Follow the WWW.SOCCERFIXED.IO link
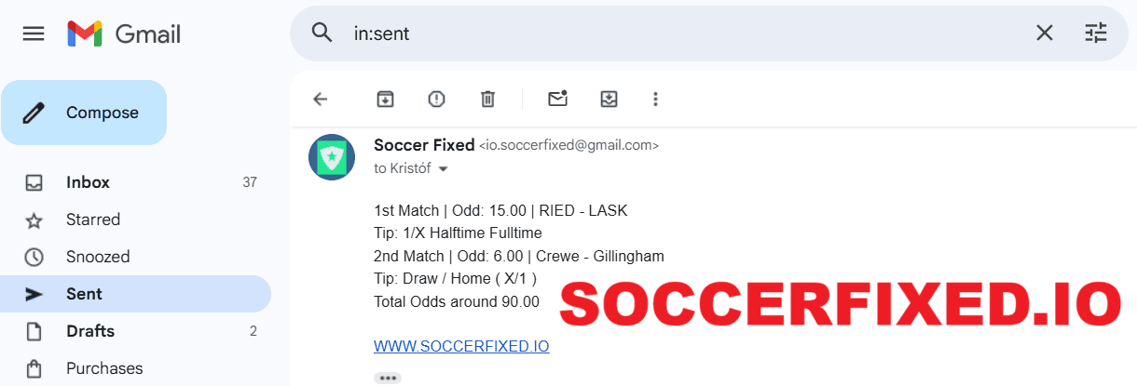This screenshot has width=1137, height=386. (461, 346)
